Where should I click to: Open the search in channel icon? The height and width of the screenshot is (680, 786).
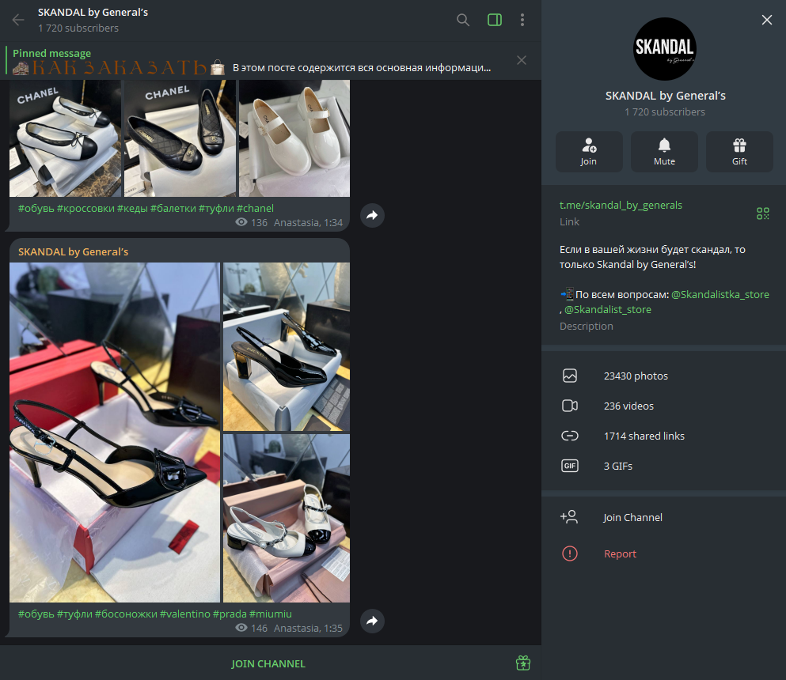[463, 20]
